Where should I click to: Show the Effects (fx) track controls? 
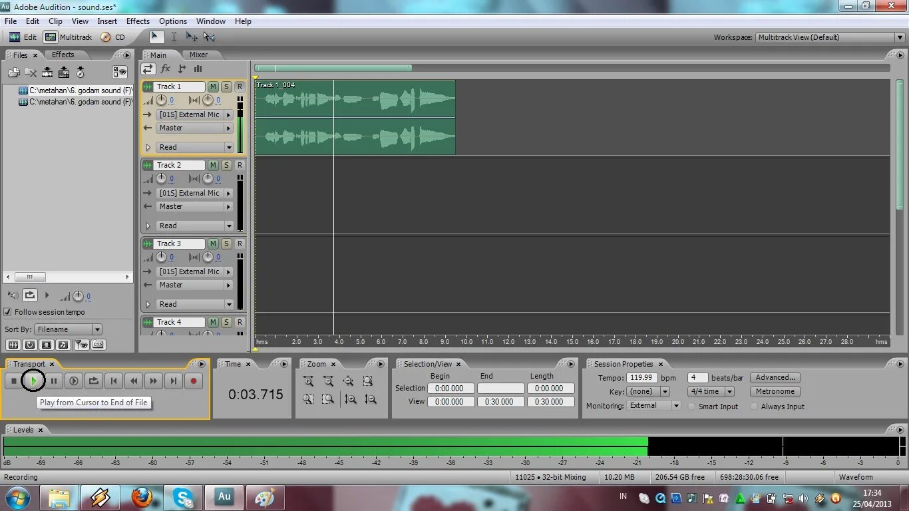(165, 69)
